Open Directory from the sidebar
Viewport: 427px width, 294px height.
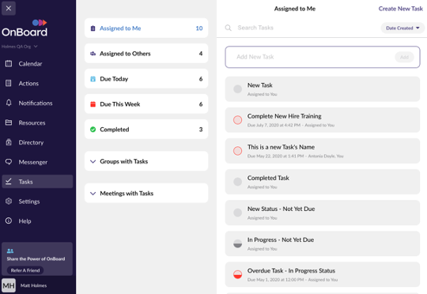[x=31, y=142]
